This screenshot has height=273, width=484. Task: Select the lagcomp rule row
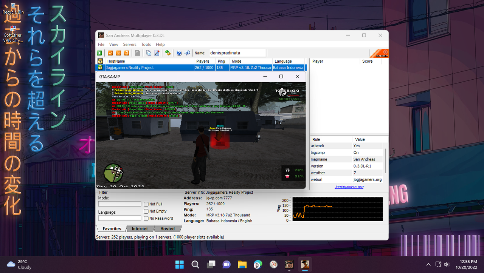click(x=346, y=153)
